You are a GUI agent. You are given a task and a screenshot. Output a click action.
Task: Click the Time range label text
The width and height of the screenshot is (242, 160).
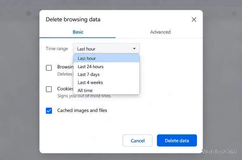click(57, 49)
